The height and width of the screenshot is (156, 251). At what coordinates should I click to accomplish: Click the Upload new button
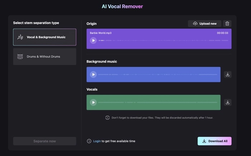click(205, 24)
